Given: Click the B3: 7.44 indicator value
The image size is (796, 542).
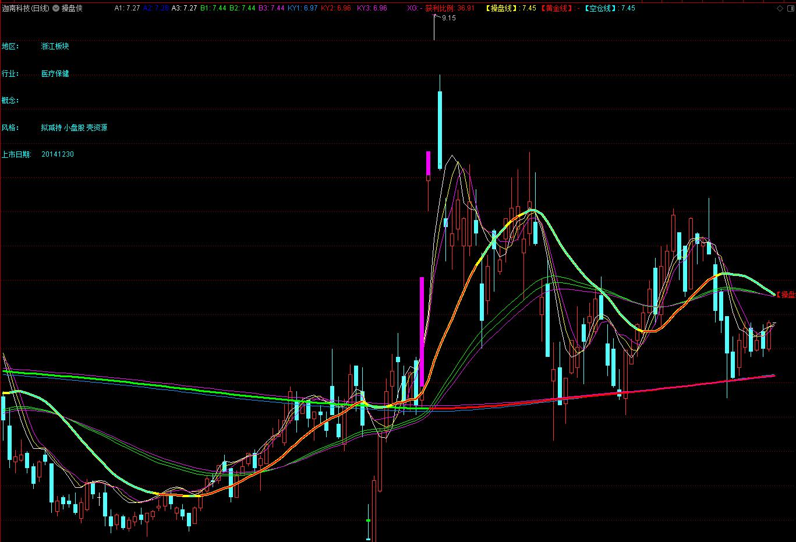Looking at the screenshot, I should click(271, 8).
